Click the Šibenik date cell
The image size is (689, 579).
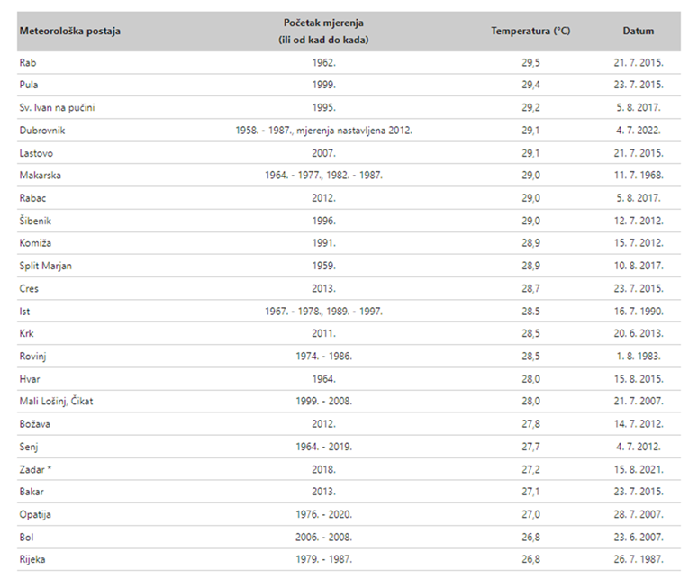638,221
